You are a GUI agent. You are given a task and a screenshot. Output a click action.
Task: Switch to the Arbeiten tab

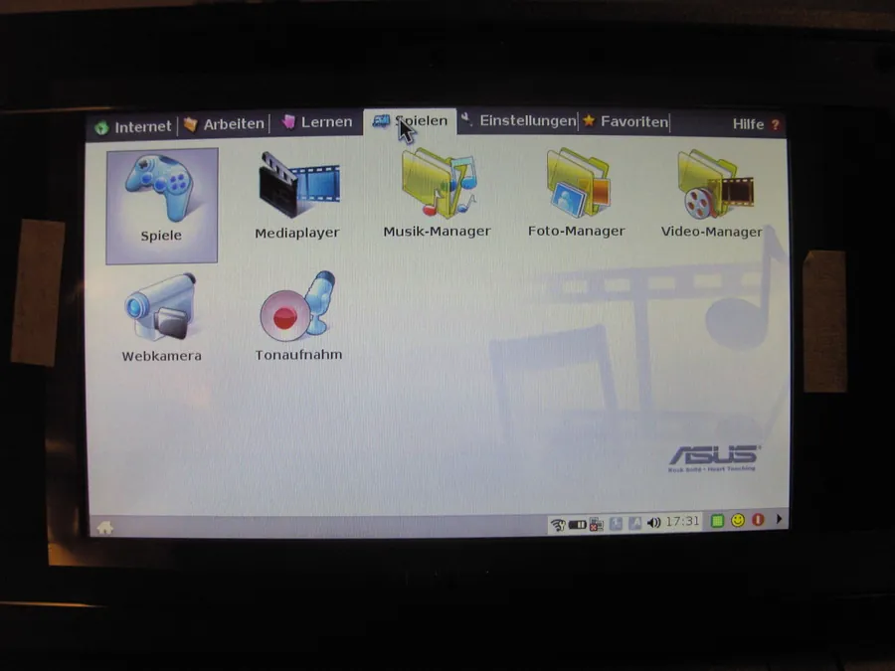[x=225, y=124]
